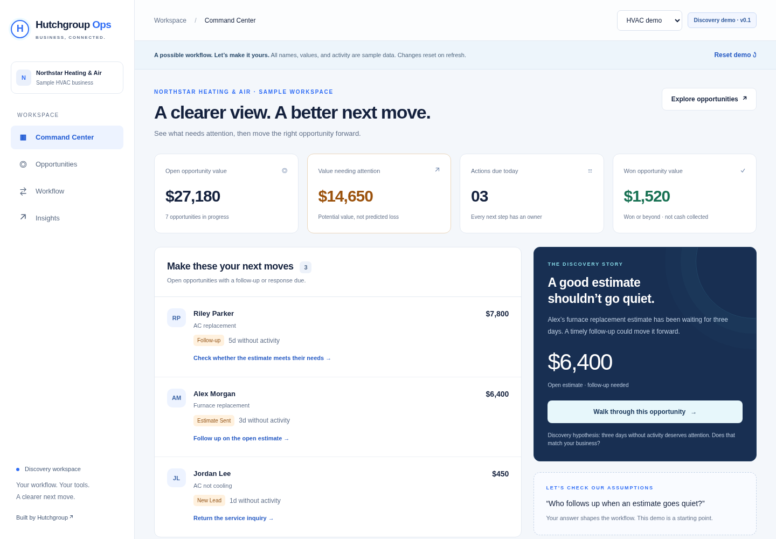This screenshot has height=539, width=776.
Task: Click the Won opportunity value checkmark icon
Action: pos(743,171)
